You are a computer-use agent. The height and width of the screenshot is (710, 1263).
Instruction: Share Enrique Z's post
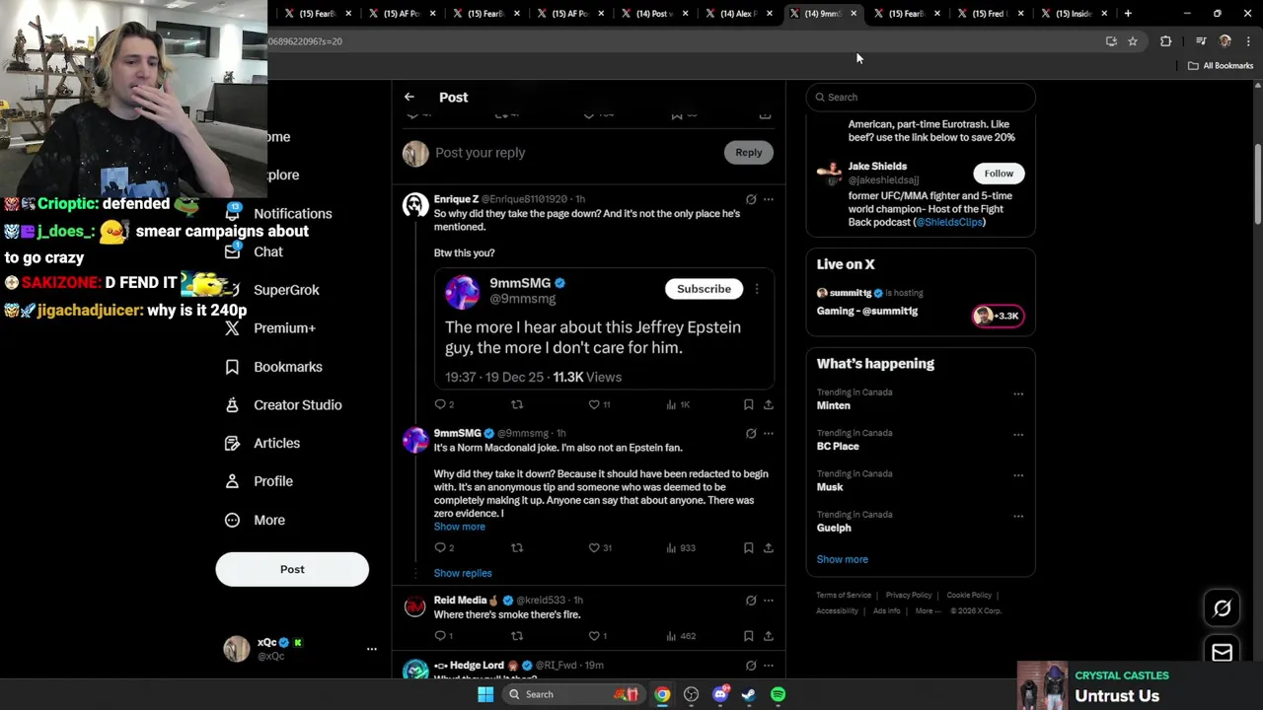[769, 404]
